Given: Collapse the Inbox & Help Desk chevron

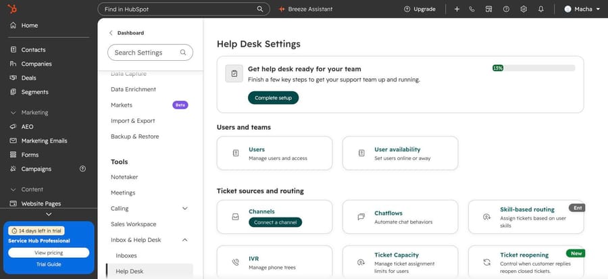Looking at the screenshot, I should pos(185,240).
